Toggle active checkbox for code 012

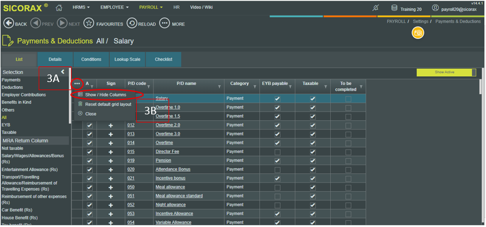pyautogui.click(x=89, y=125)
